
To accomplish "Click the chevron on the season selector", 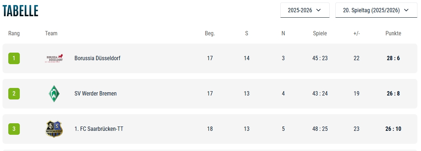I will click(x=318, y=10).
